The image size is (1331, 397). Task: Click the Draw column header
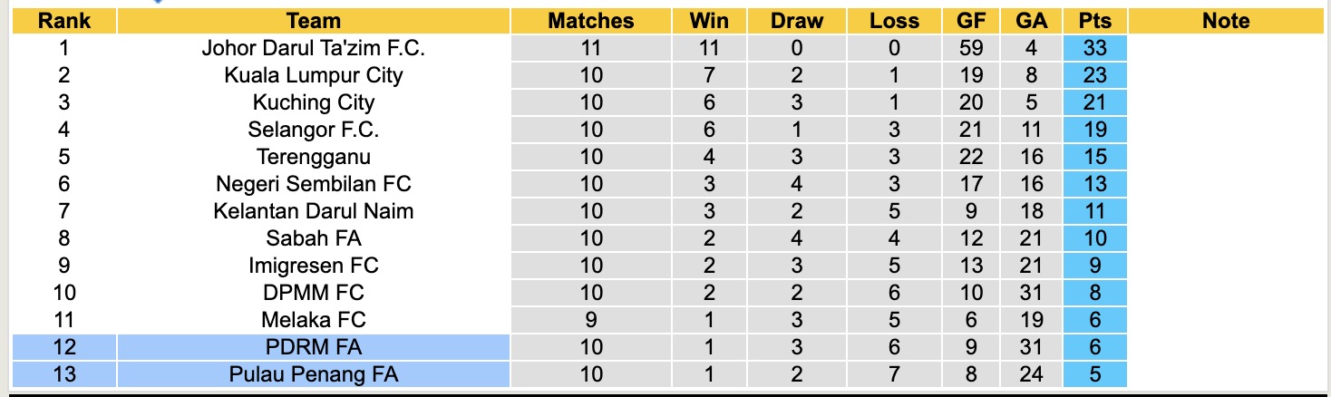(x=797, y=21)
